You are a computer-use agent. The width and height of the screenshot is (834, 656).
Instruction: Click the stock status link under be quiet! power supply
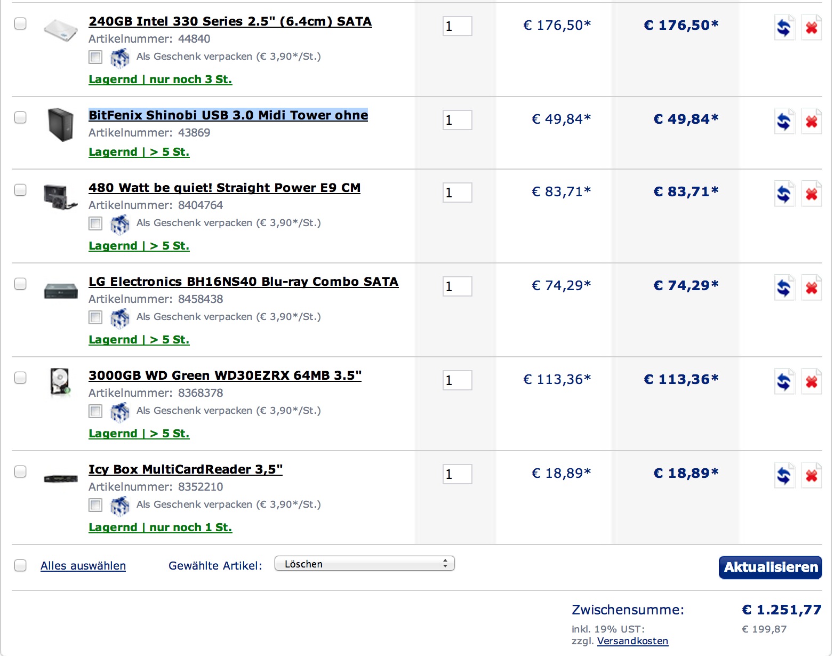[139, 246]
